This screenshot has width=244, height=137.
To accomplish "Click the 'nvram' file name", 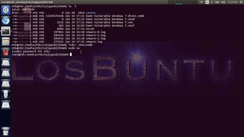I will click(x=90, y=29).
